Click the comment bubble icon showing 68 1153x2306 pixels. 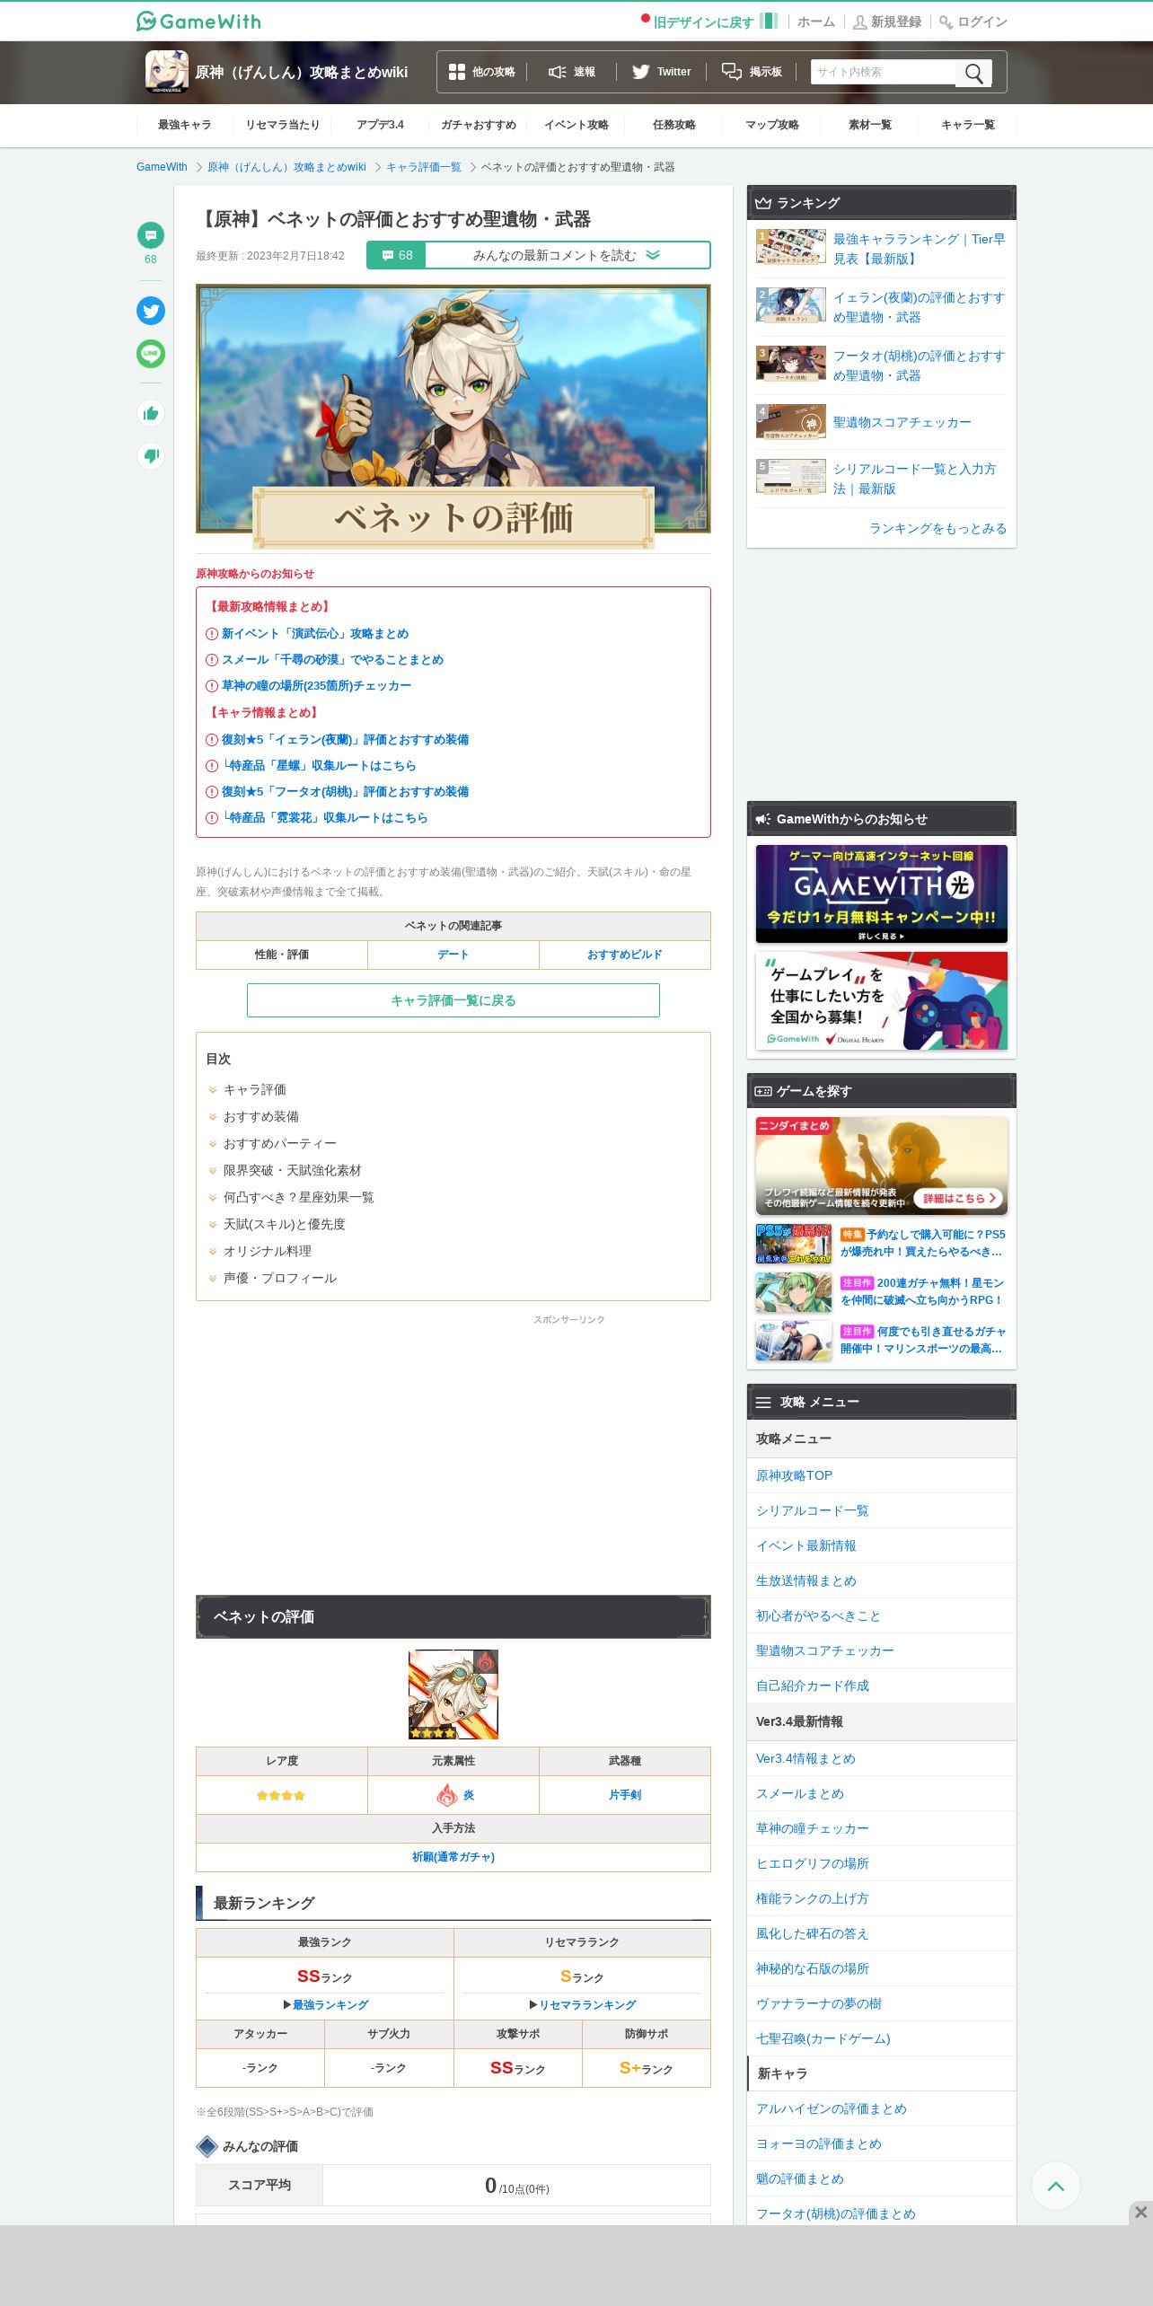pyautogui.click(x=151, y=235)
